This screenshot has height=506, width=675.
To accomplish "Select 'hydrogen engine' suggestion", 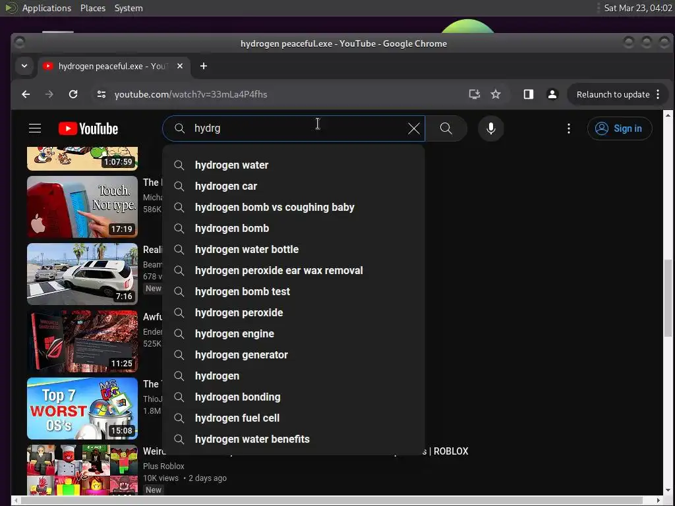I will [293, 333].
